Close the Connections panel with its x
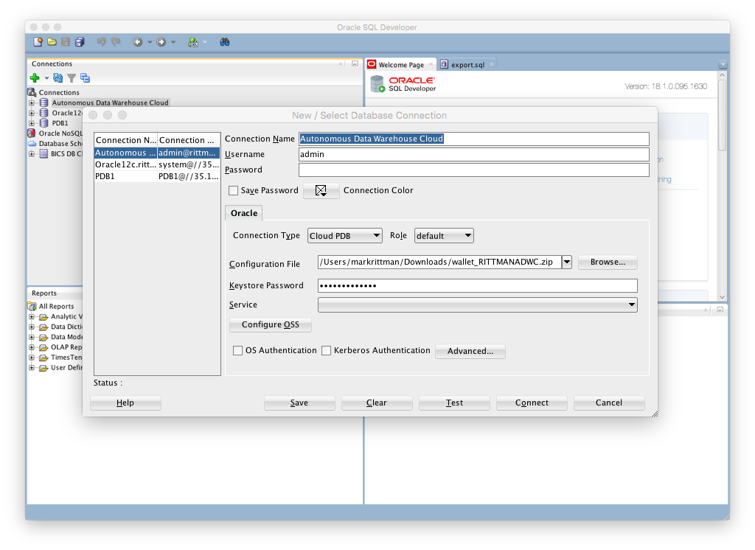The width and height of the screenshot is (755, 550). point(341,63)
